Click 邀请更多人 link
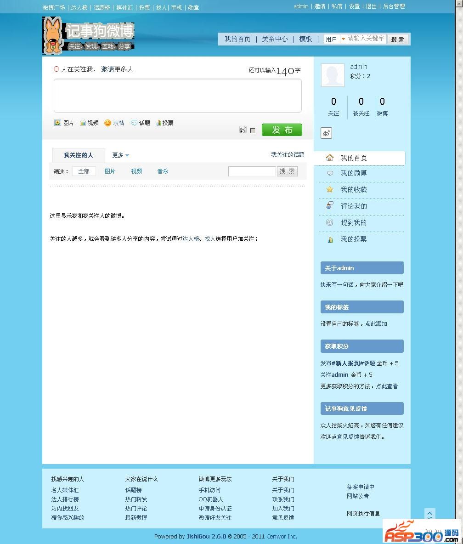The width and height of the screenshot is (463, 544). 117,69
